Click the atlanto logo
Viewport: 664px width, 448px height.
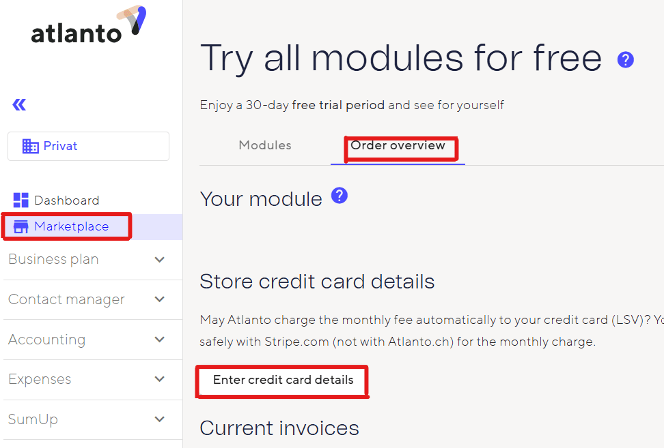point(88,27)
